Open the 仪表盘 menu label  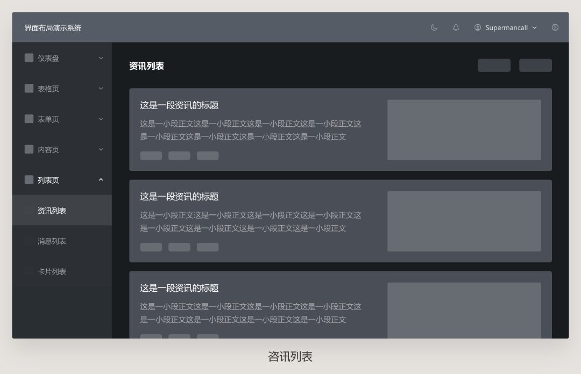pos(48,59)
